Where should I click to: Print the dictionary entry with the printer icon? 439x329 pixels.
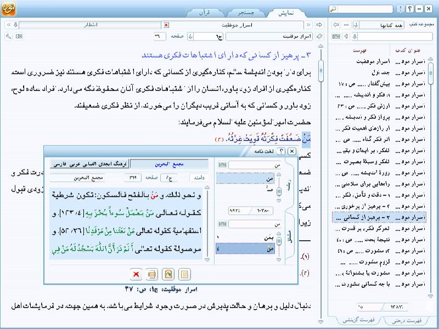[x=152, y=275]
